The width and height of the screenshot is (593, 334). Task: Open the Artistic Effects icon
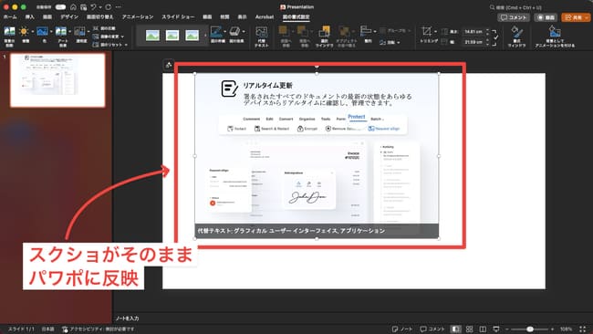click(61, 31)
